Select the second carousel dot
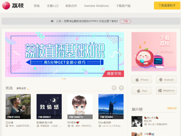The image size is (181, 136). (65, 79)
